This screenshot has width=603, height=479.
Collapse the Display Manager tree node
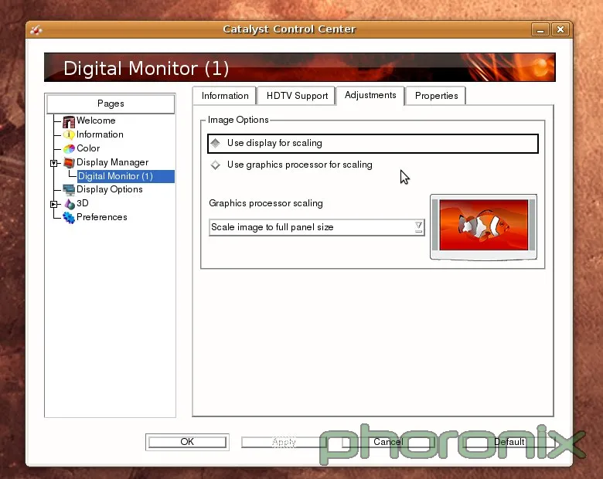[53, 163]
